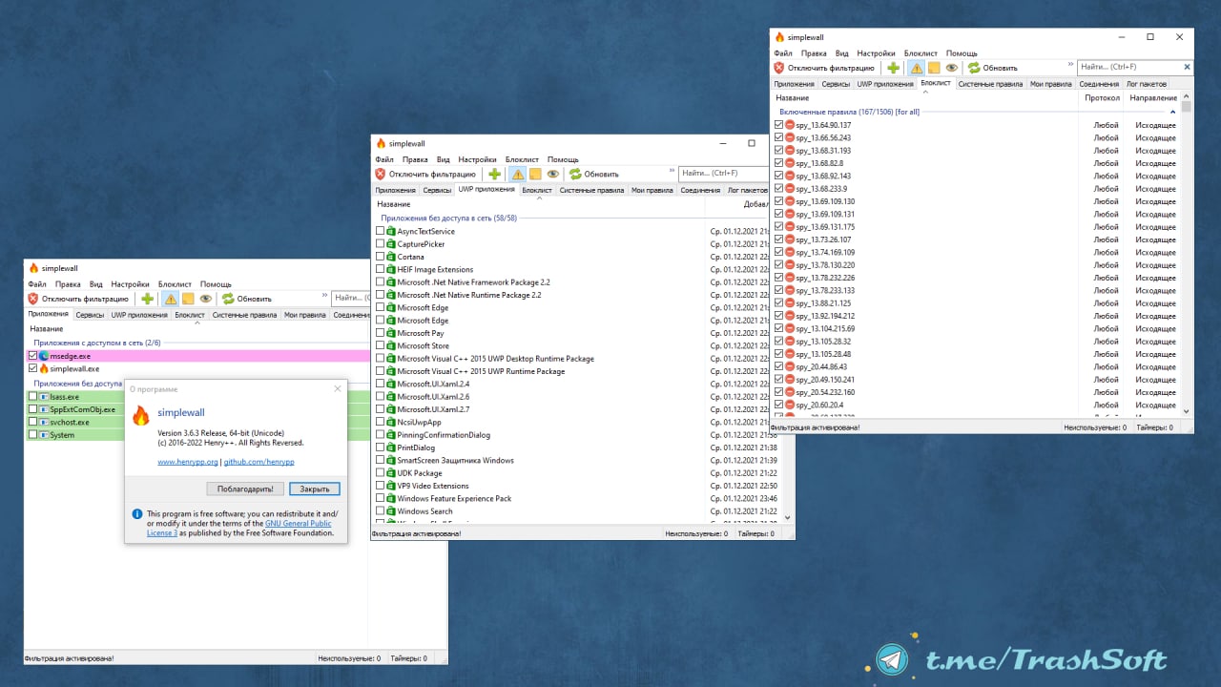
Task: Open the github.com/henrypp link
Action: coord(259,462)
